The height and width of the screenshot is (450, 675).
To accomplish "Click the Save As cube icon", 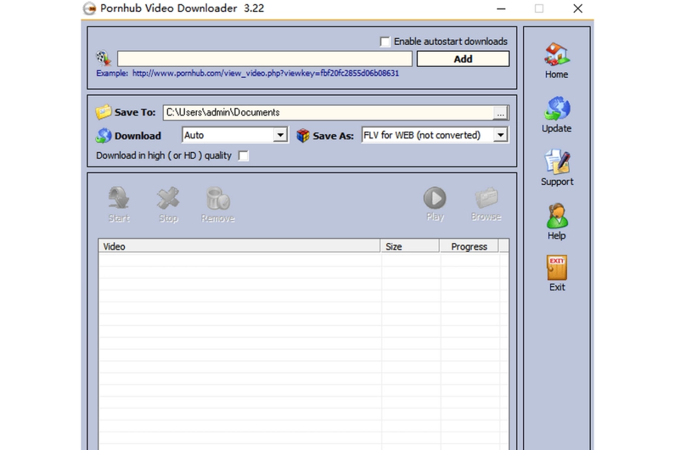I will tap(302, 135).
